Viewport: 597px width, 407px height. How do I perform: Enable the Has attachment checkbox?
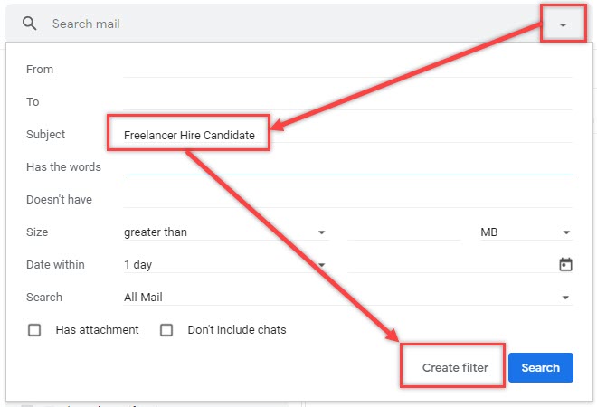point(34,330)
